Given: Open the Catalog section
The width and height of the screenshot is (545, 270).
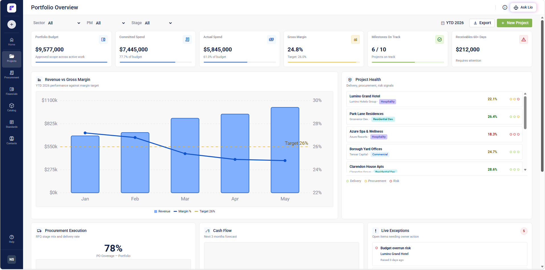Looking at the screenshot, I should [12, 108].
